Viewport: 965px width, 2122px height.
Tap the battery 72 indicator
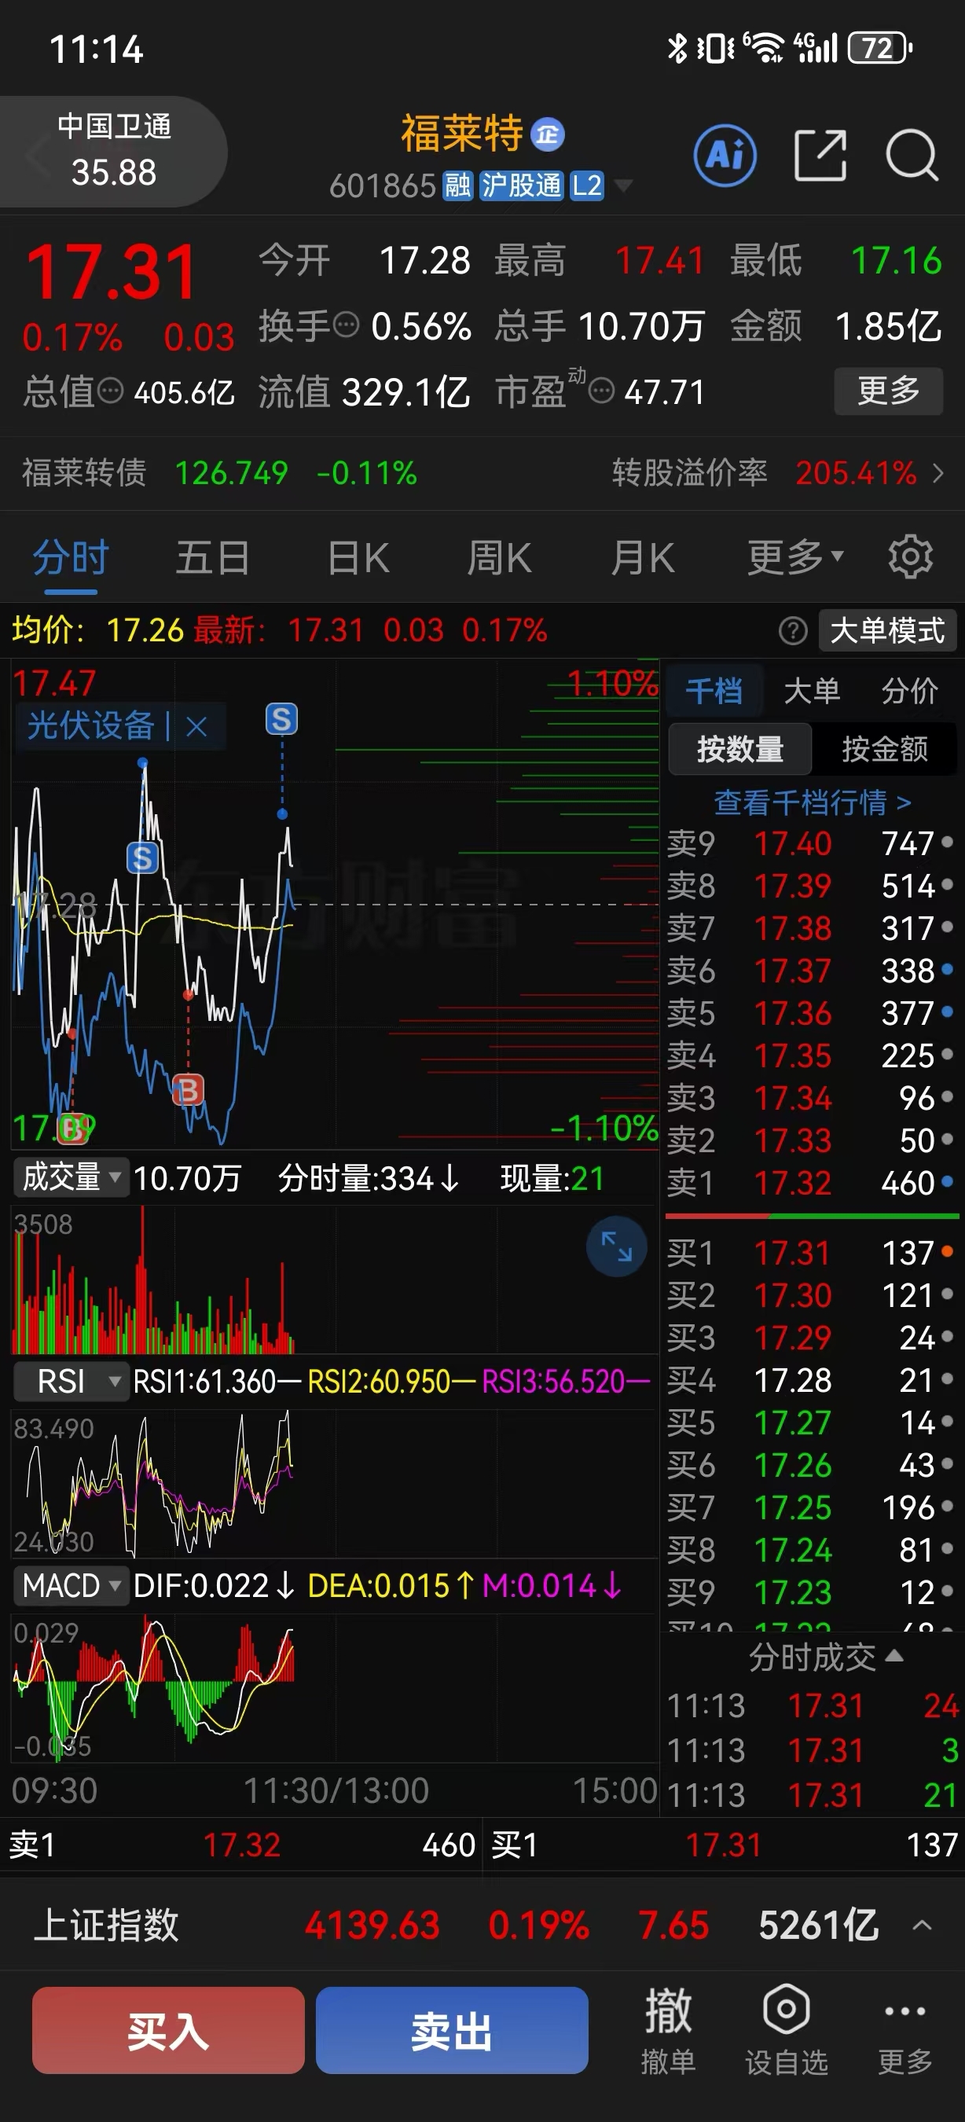(879, 49)
